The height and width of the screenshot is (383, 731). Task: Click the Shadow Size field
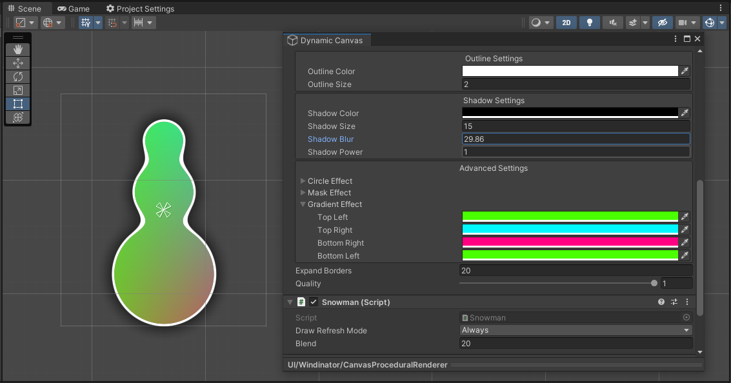[x=576, y=126]
